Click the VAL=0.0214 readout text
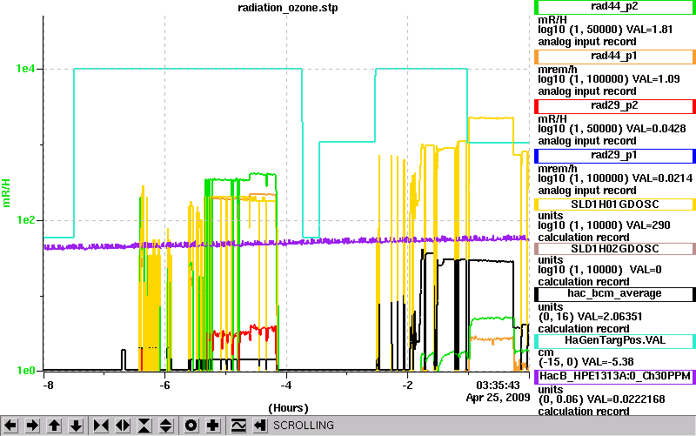This screenshot has height=436, width=696. click(662, 179)
